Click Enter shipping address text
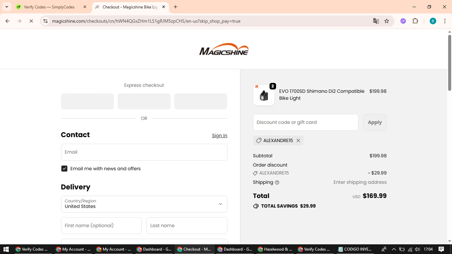This screenshot has height=254, width=452. pyautogui.click(x=360, y=182)
